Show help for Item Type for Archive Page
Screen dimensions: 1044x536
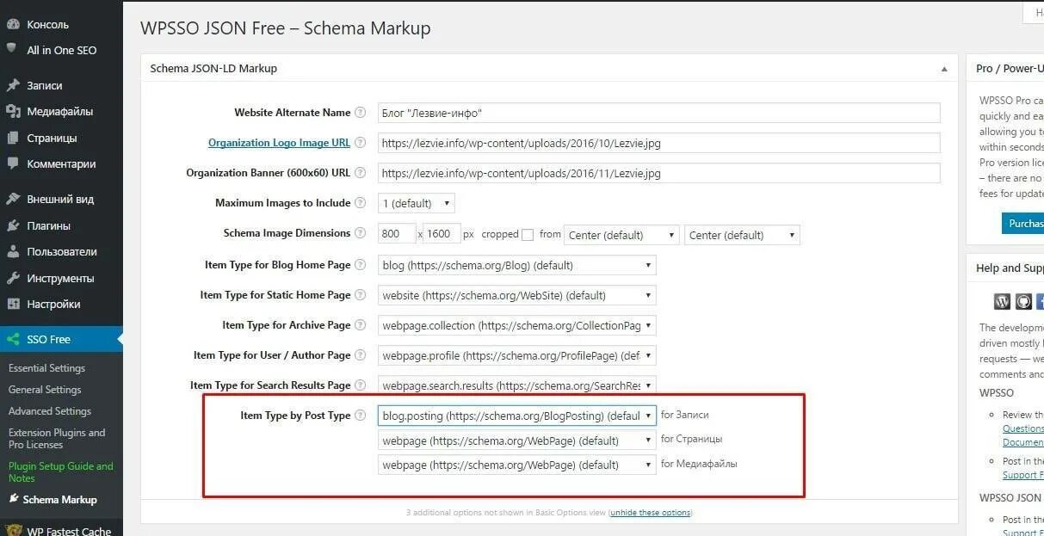361,325
